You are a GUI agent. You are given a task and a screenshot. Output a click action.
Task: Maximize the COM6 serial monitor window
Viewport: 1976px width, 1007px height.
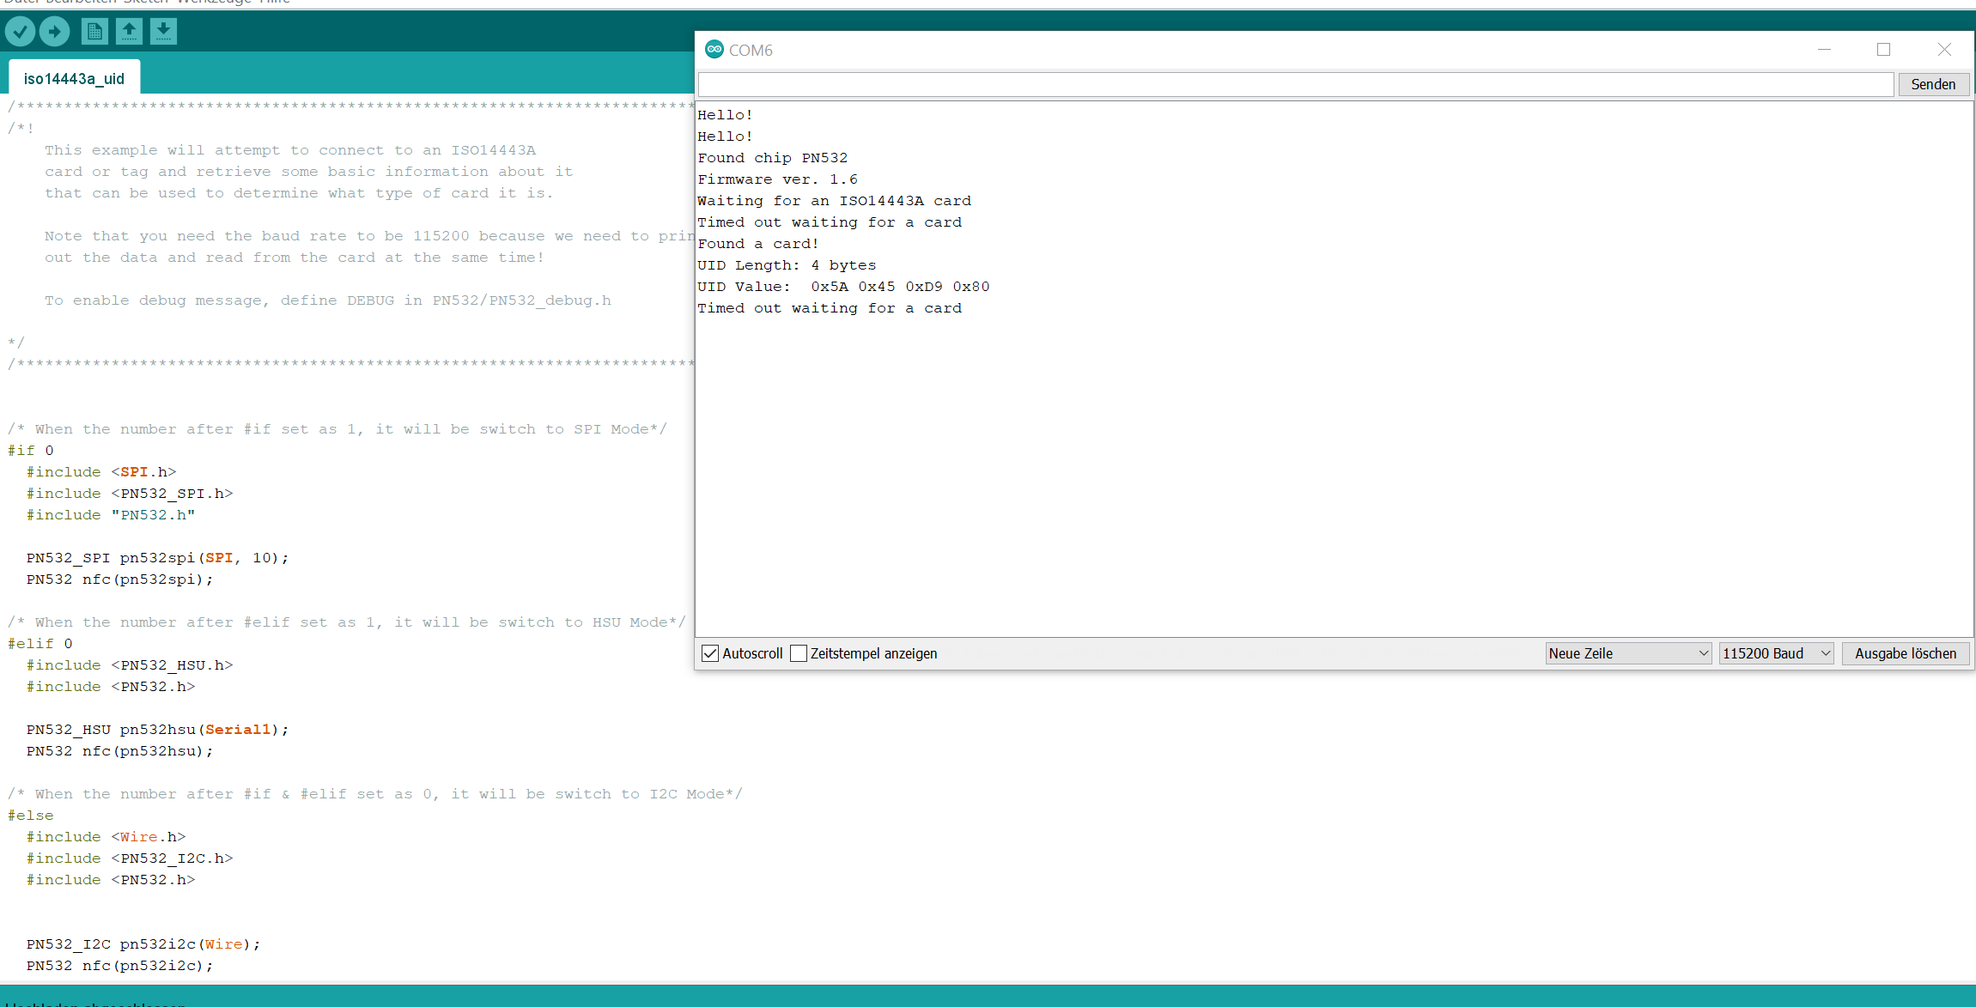point(1883,50)
